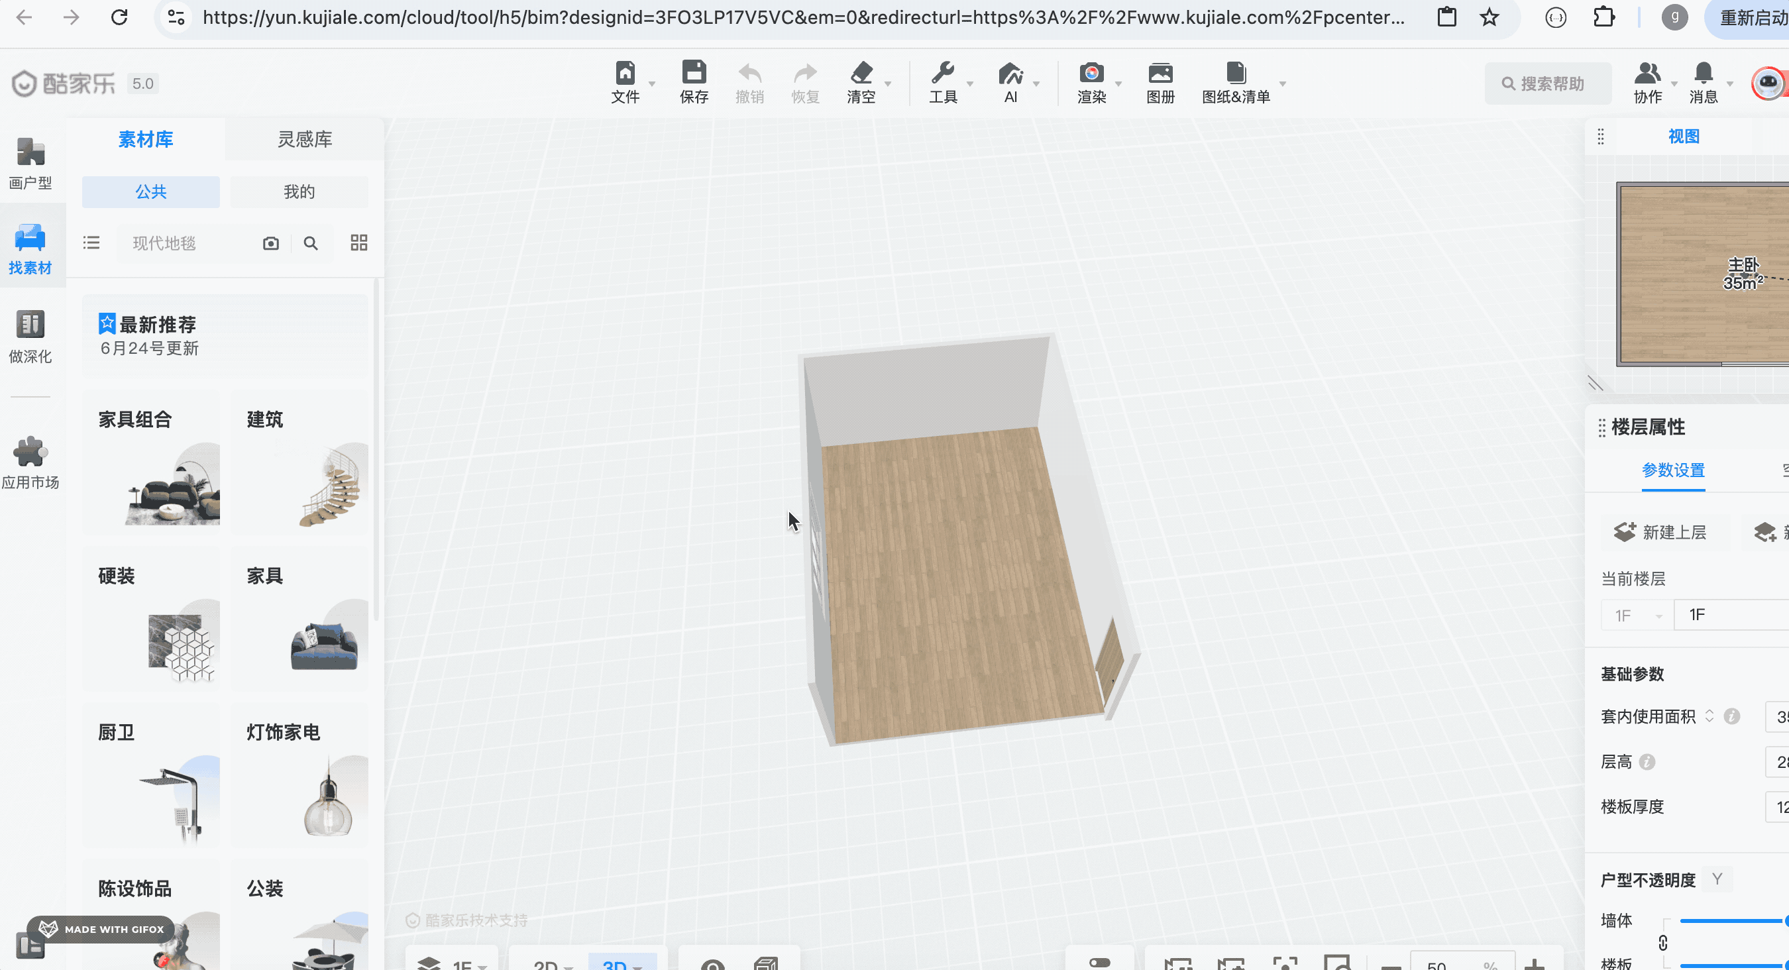Screen dimensions: 1789x970
Task: Switch material library to grid view icon
Action: pyautogui.click(x=359, y=242)
